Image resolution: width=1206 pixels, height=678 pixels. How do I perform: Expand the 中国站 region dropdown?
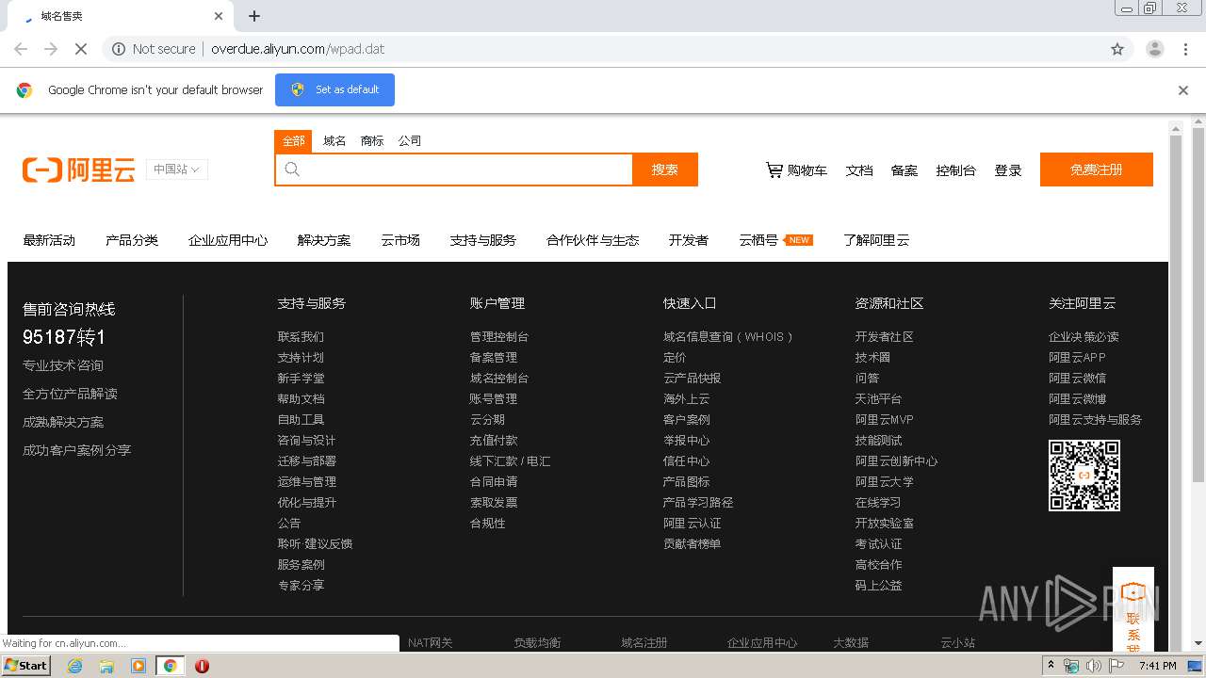177,169
